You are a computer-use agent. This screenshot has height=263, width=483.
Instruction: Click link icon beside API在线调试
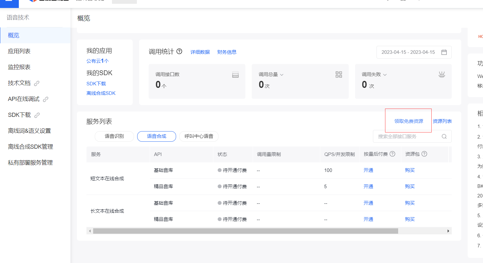click(46, 99)
